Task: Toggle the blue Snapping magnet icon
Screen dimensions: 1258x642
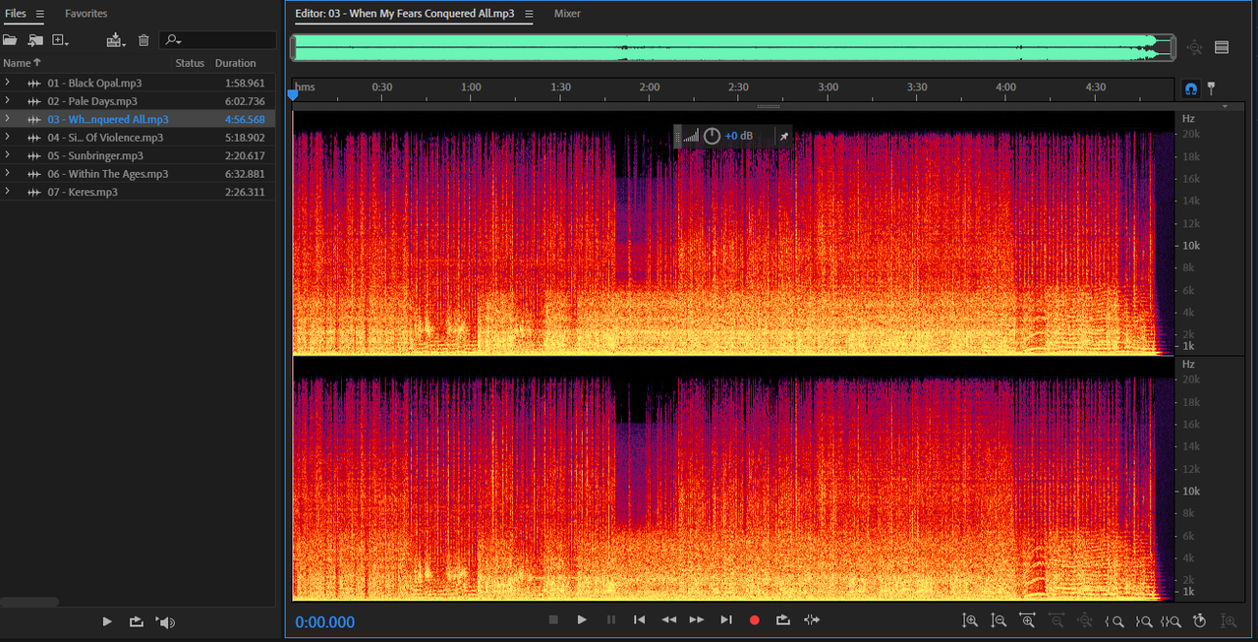Action: (1191, 88)
